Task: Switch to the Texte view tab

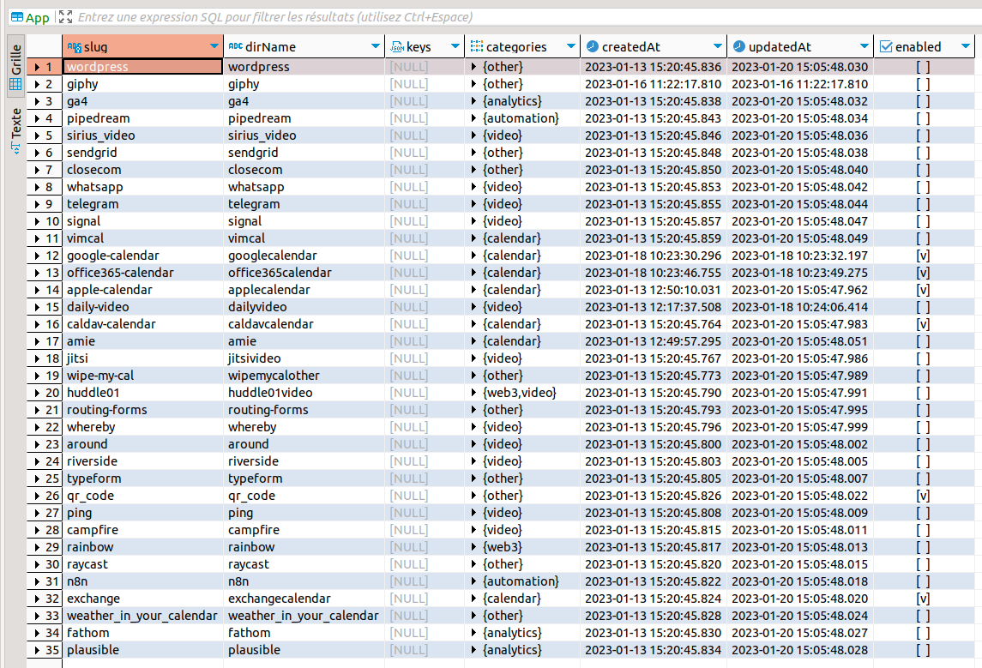Action: (16, 131)
